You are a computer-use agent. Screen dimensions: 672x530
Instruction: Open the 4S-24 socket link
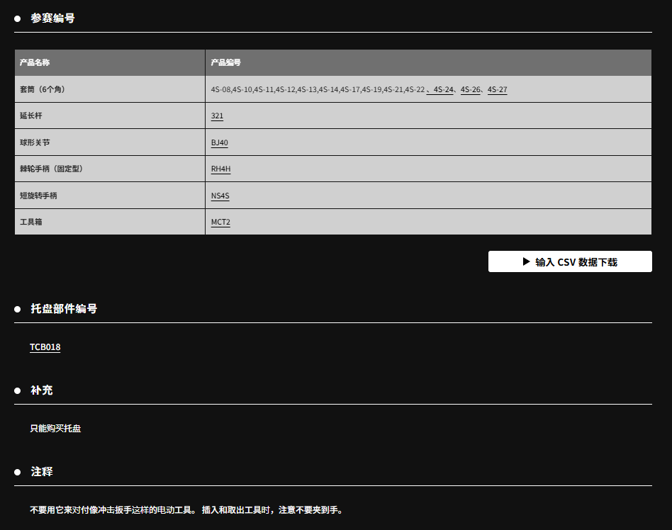click(x=443, y=89)
